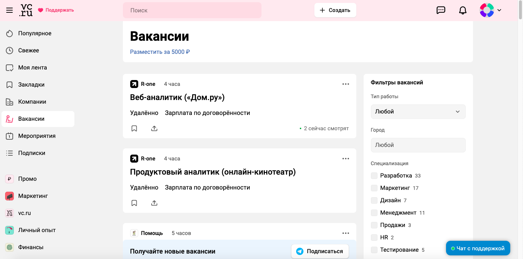Open the «Тип работы» dropdown
The height and width of the screenshot is (259, 523).
[x=418, y=112]
